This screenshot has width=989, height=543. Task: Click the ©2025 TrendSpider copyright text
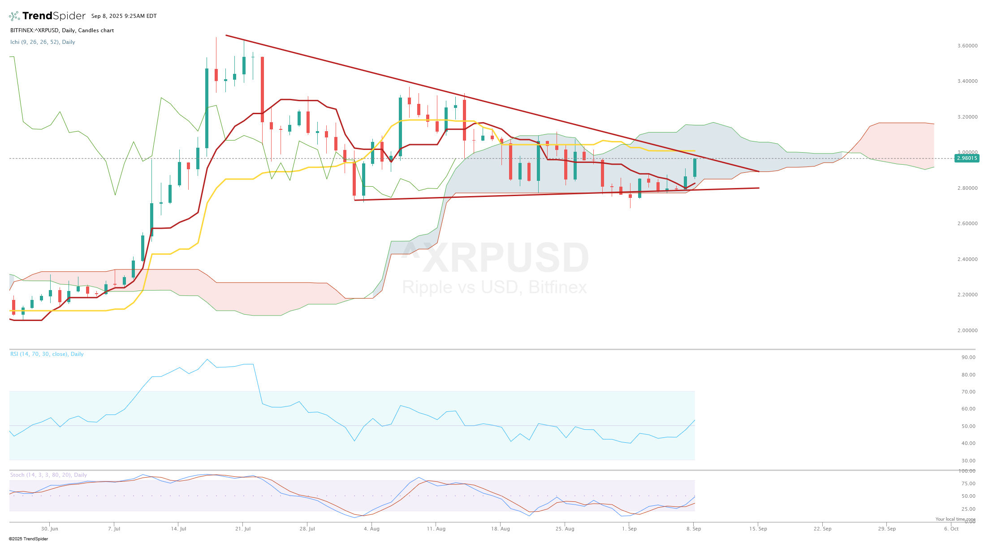coord(28,539)
